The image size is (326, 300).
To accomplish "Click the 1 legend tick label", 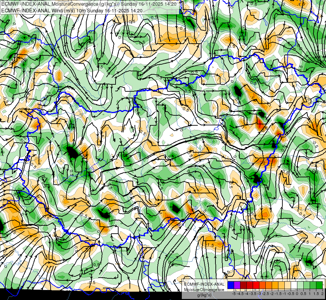I will click(310, 294).
